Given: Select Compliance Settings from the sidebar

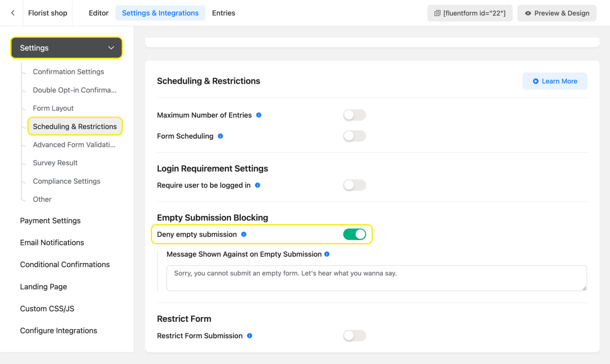Looking at the screenshot, I should (66, 181).
